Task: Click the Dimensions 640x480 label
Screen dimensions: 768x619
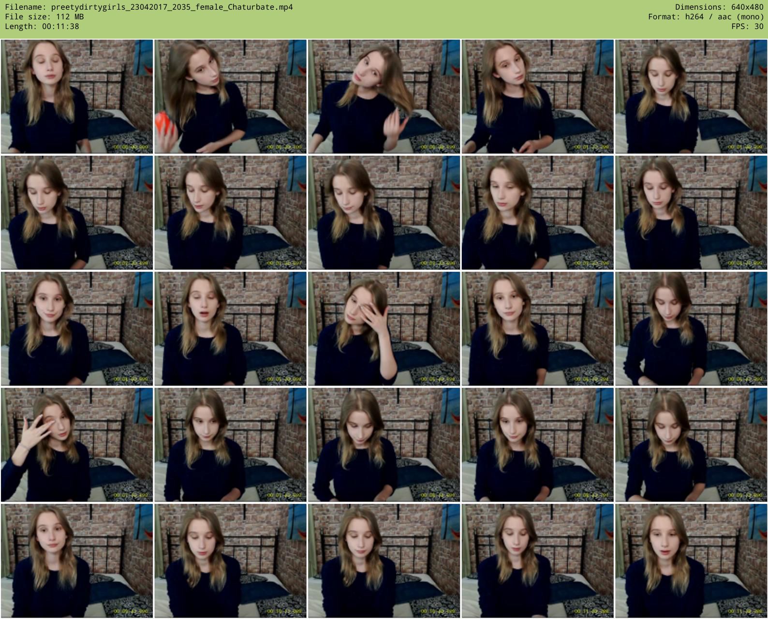Action: click(x=719, y=7)
